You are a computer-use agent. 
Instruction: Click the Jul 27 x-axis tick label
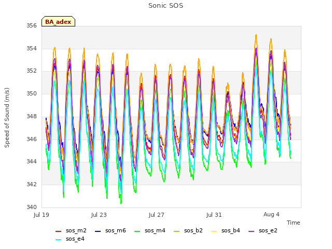tap(157, 215)
